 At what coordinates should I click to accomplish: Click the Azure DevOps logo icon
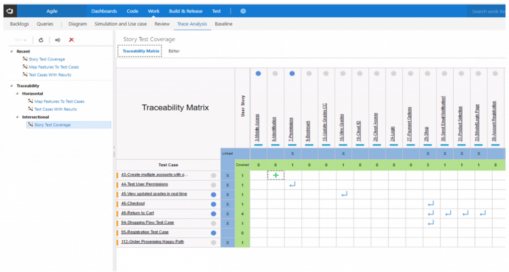(x=10, y=11)
